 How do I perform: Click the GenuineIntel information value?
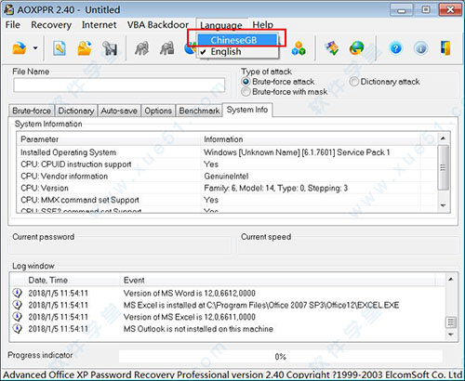tap(226, 177)
